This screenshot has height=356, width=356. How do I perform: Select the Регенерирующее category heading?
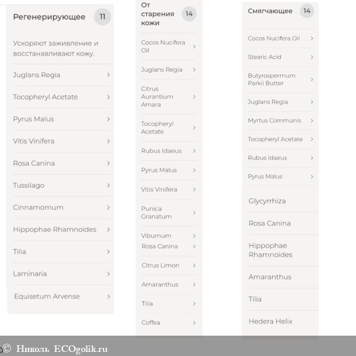pyautogui.click(x=49, y=17)
